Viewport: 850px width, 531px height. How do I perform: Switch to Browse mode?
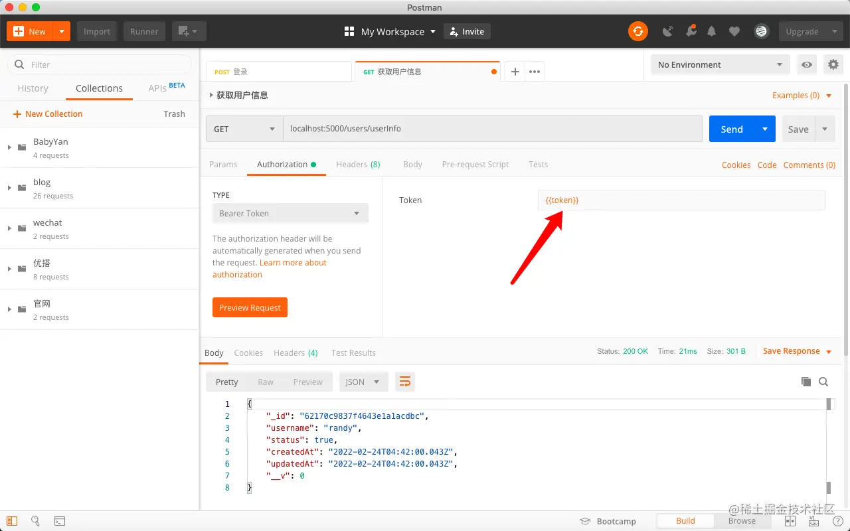[x=742, y=520]
